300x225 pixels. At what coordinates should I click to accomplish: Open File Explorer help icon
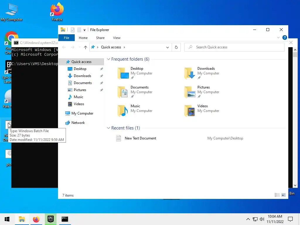tap(284, 37)
